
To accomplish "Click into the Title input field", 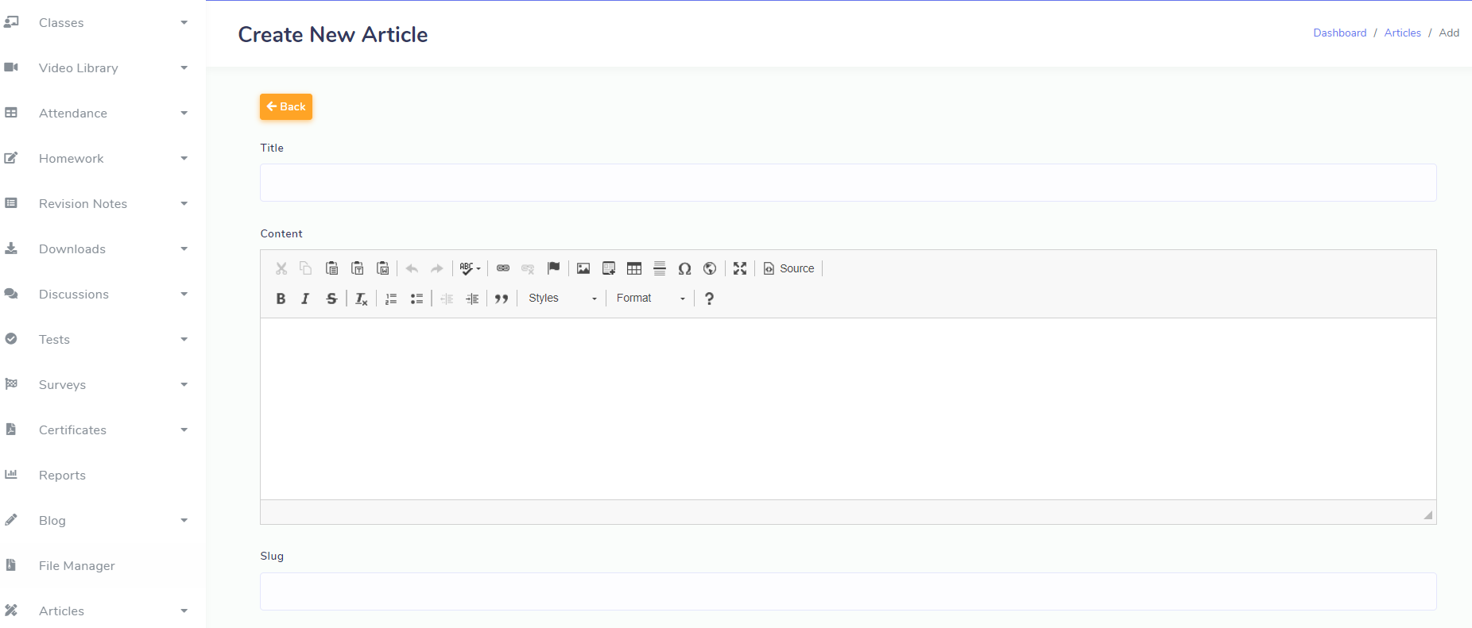I will pos(847,183).
